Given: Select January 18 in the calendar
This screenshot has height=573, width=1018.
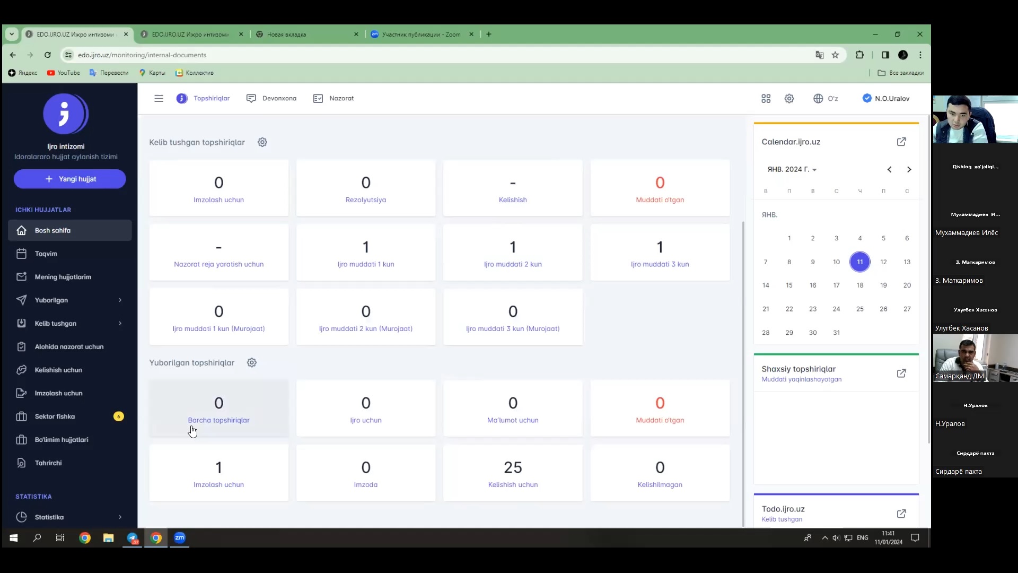Looking at the screenshot, I should 859,285.
